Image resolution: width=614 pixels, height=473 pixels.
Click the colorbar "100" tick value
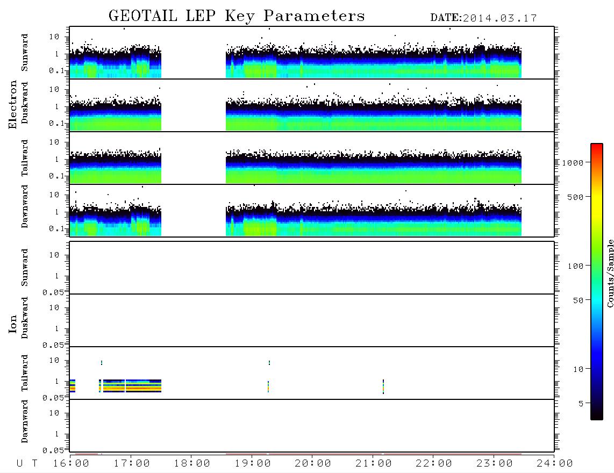pyautogui.click(x=575, y=266)
